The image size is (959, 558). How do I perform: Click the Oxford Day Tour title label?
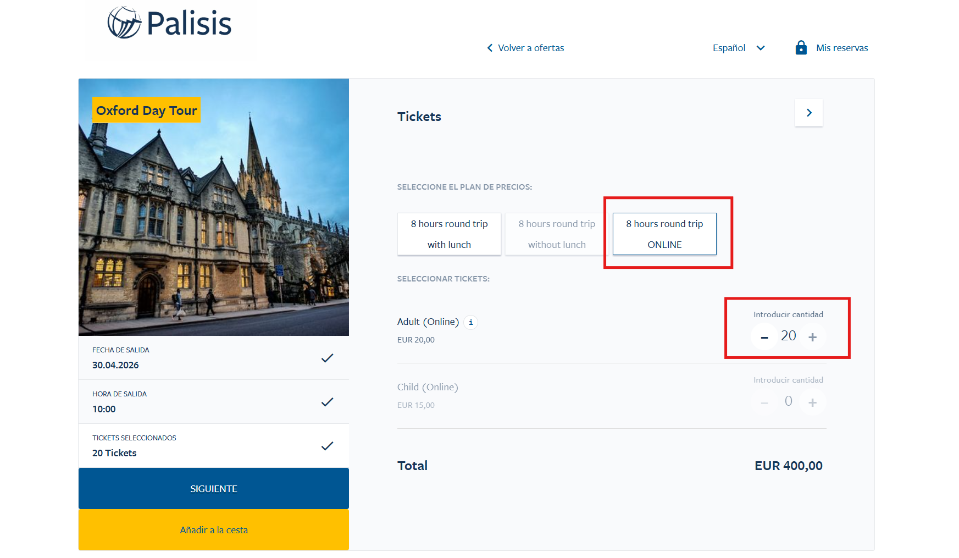pos(147,110)
